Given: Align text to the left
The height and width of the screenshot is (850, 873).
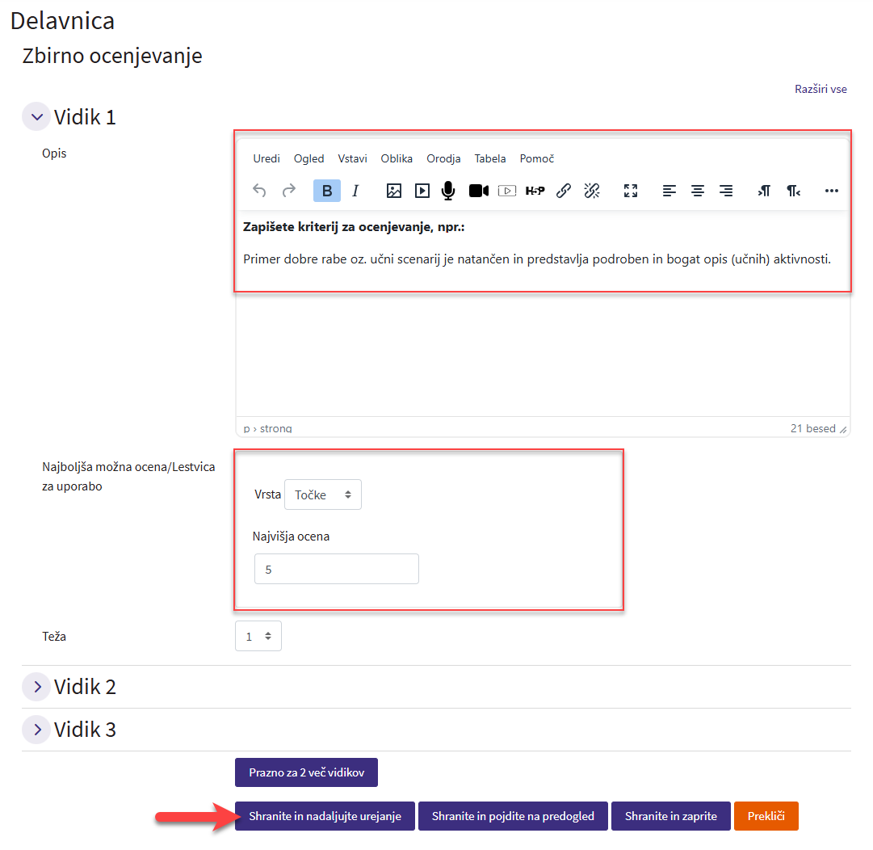Looking at the screenshot, I should 669,191.
